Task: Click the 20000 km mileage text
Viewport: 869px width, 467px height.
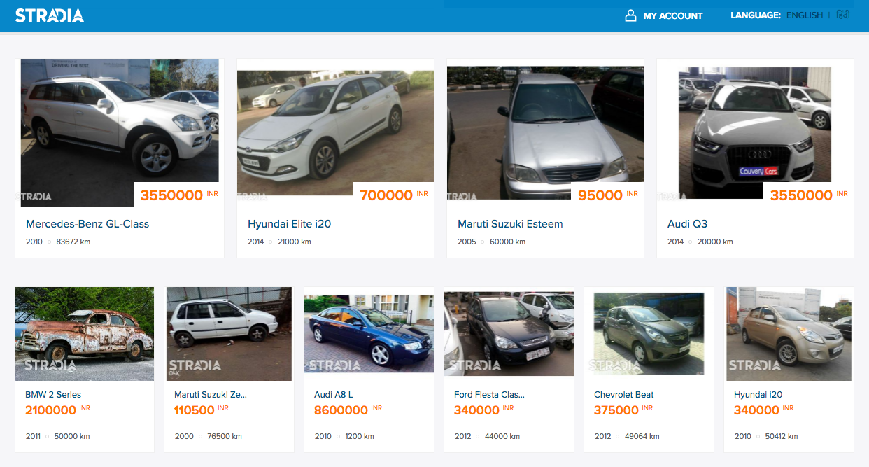Action: [x=715, y=242]
